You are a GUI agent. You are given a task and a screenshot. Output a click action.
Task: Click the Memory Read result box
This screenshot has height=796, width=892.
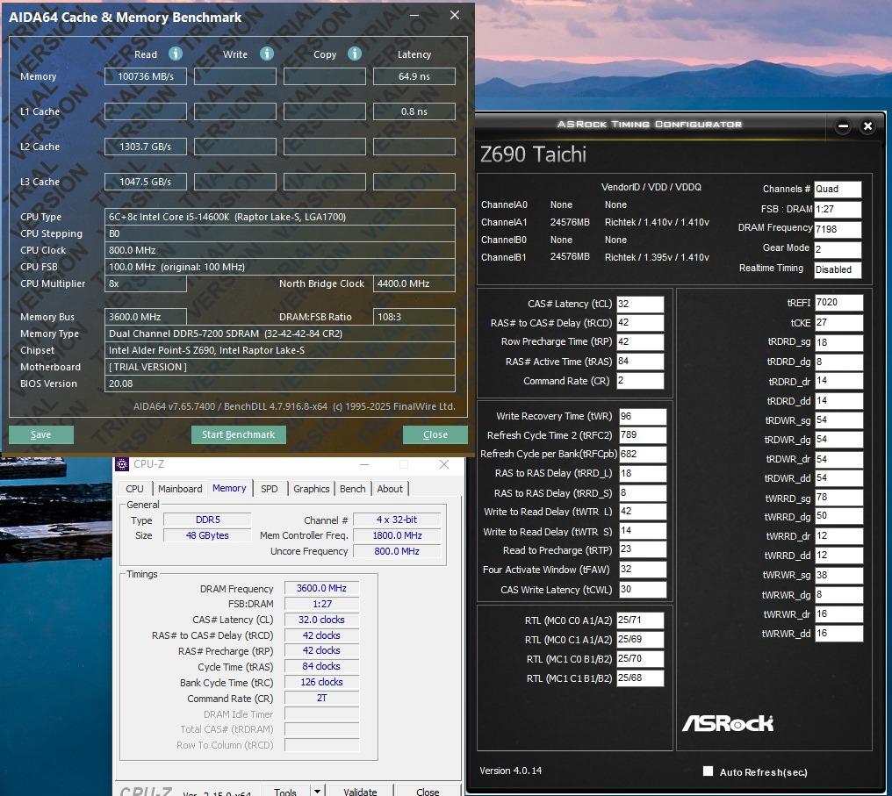click(146, 76)
